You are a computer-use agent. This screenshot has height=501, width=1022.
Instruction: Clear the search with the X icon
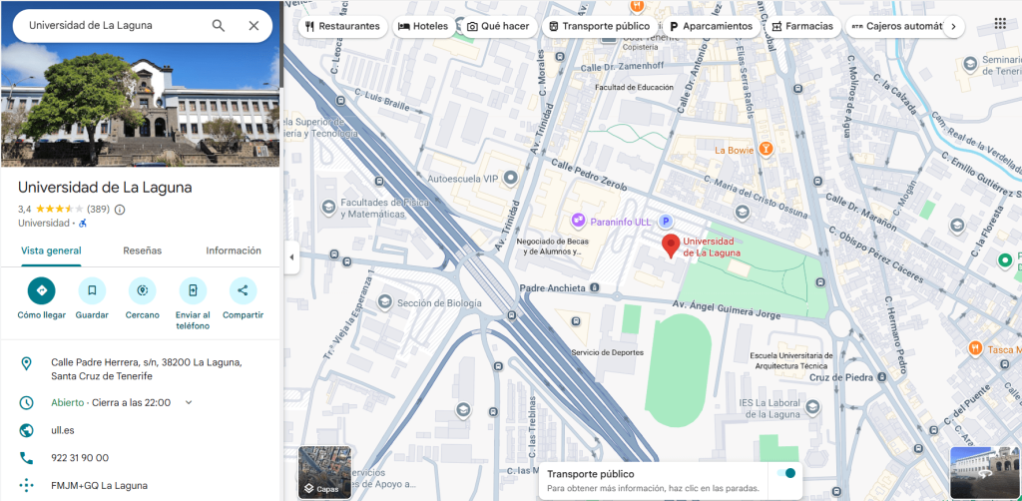(254, 25)
